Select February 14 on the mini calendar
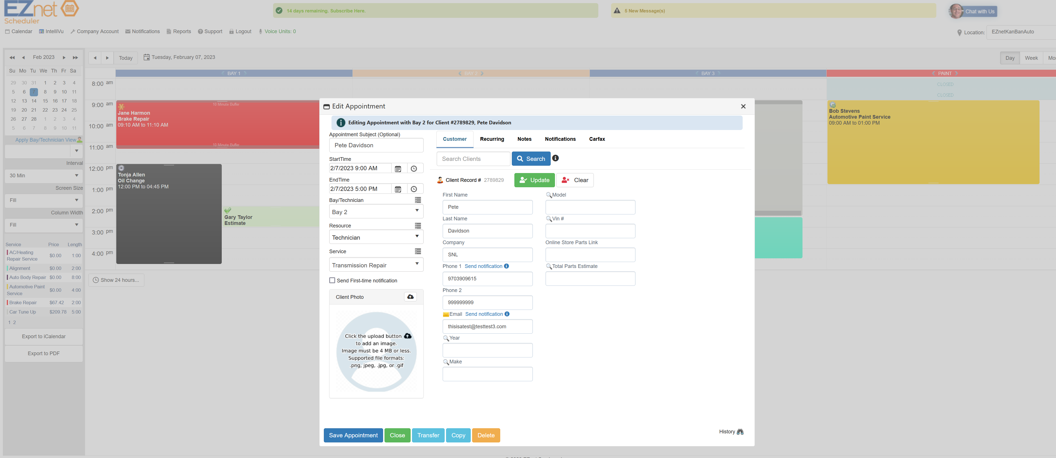This screenshot has height=458, width=1056. click(34, 101)
